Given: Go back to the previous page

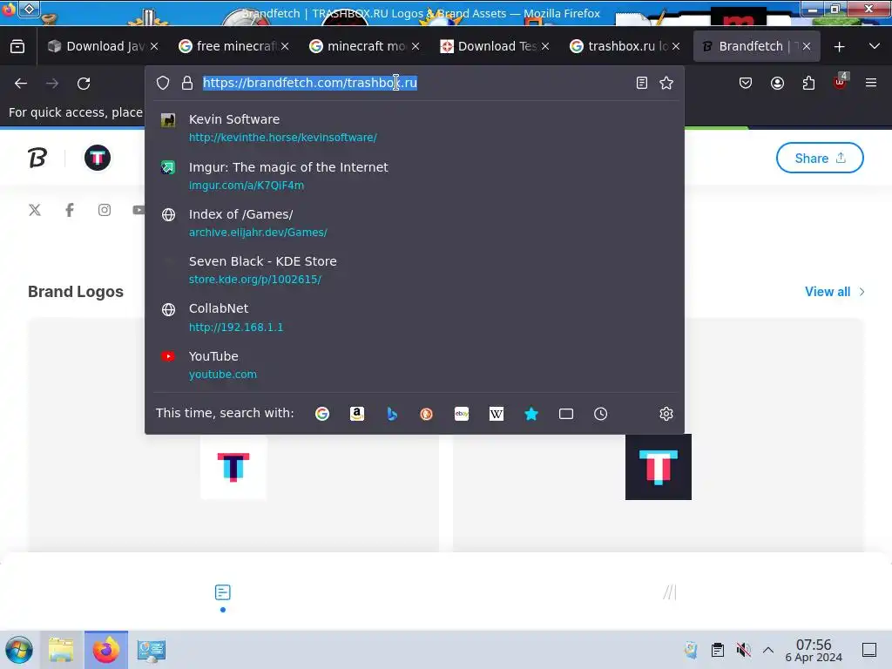Looking at the screenshot, I should click(21, 84).
